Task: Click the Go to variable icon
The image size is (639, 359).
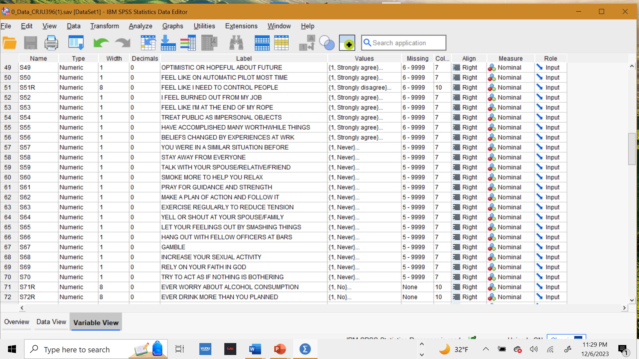Action: [168, 43]
